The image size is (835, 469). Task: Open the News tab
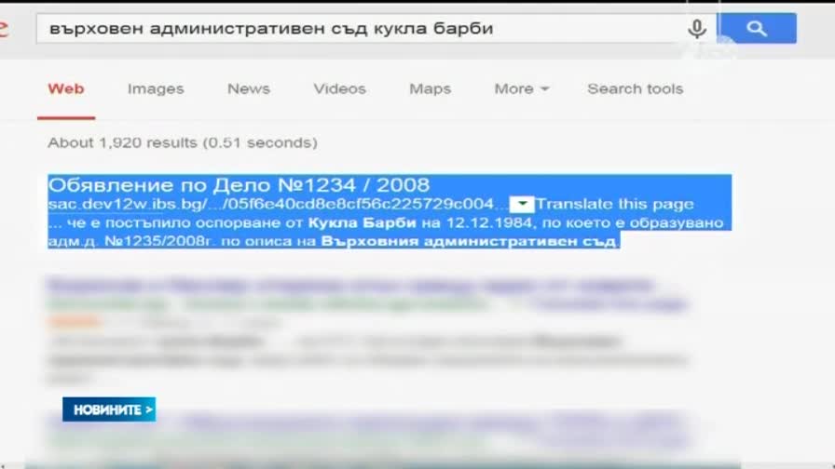(x=249, y=88)
